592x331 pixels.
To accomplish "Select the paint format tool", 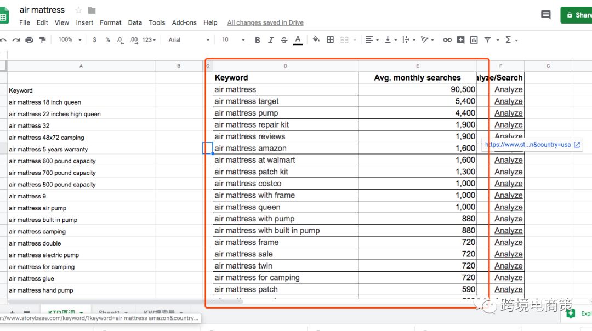I will pyautogui.click(x=43, y=40).
